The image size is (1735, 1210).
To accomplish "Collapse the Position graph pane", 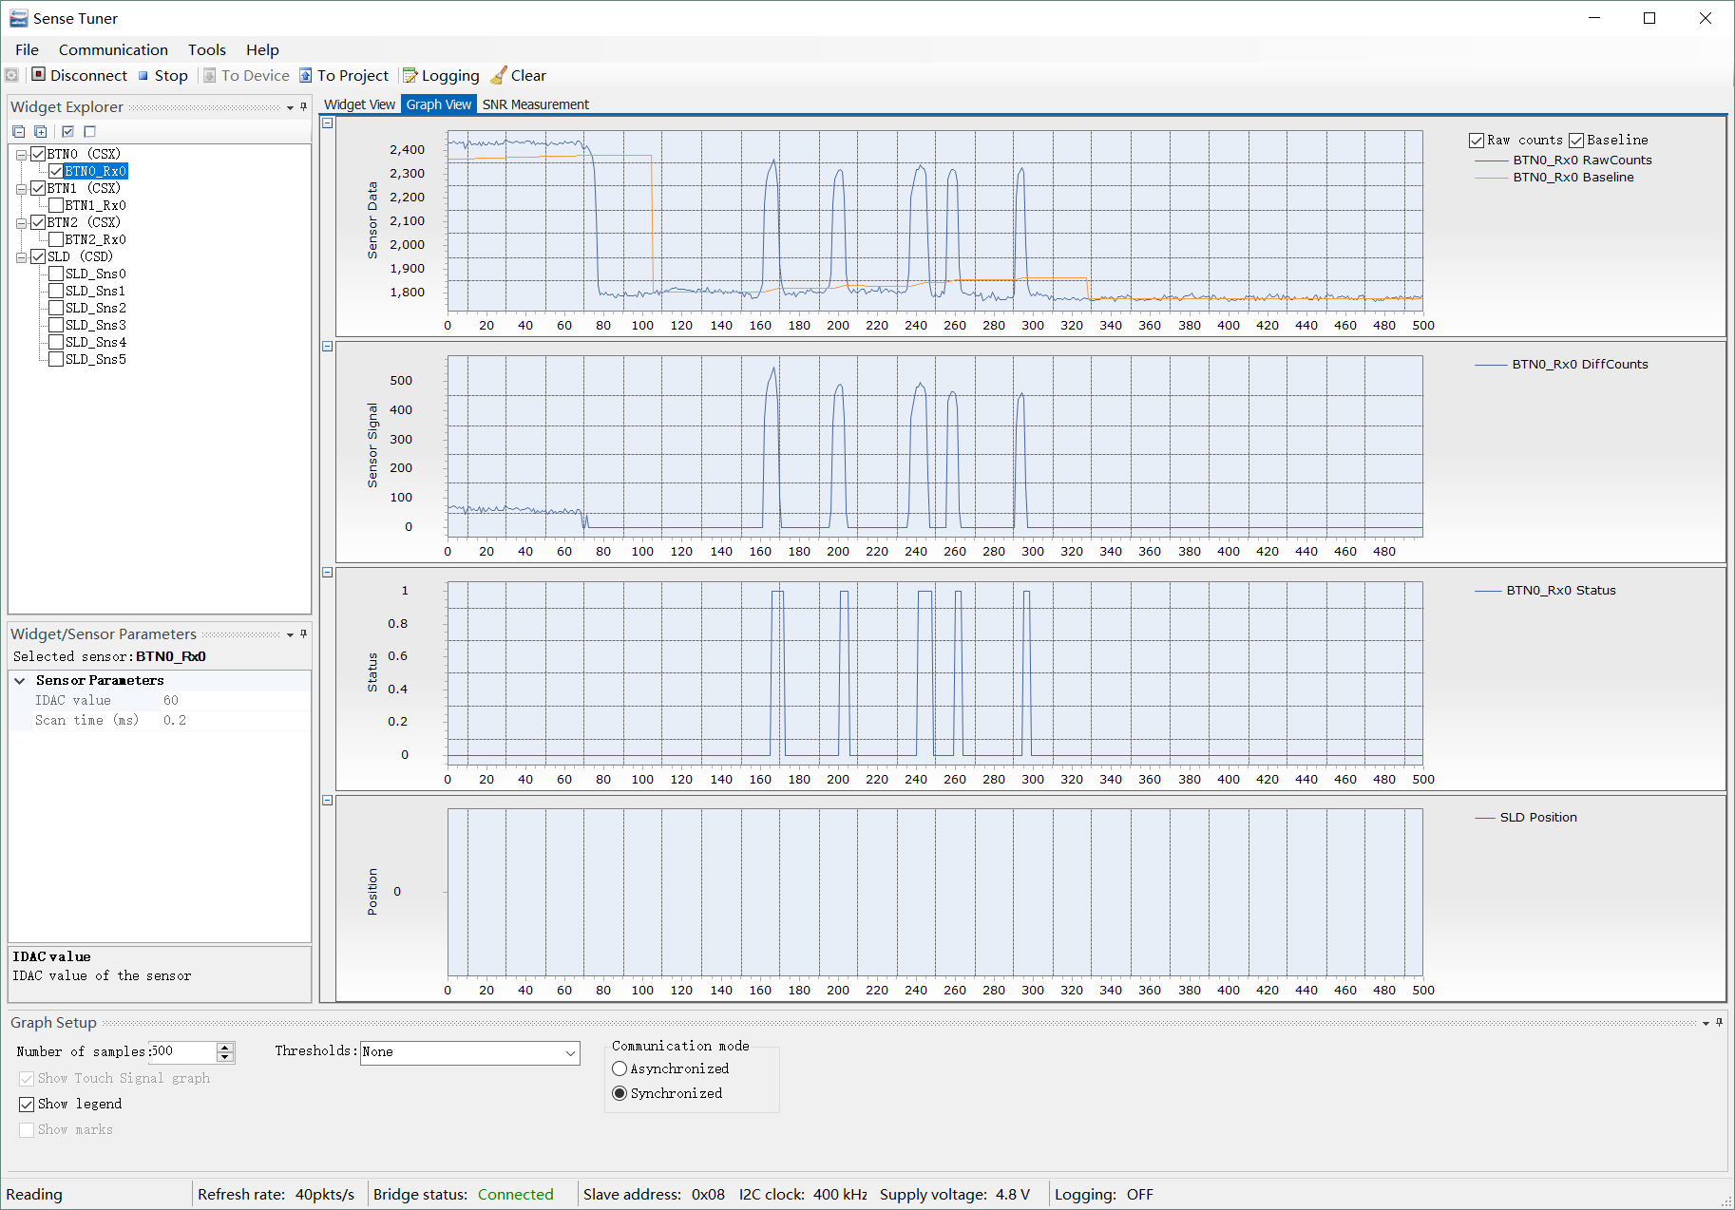I will [x=328, y=801].
